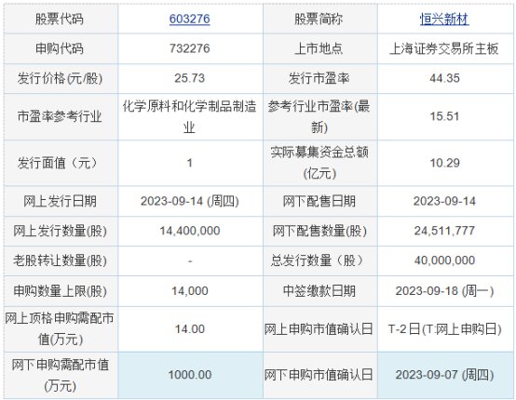This screenshot has width=516, height=400.
Task: Select the par value 1
Action: [x=190, y=163]
